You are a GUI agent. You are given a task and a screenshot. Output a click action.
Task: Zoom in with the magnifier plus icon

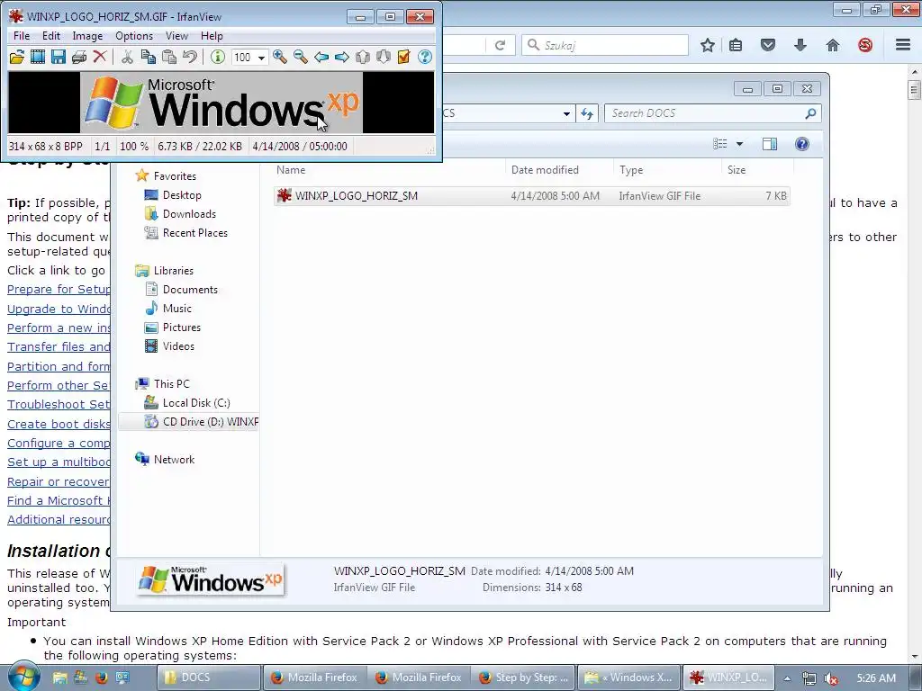tap(280, 57)
